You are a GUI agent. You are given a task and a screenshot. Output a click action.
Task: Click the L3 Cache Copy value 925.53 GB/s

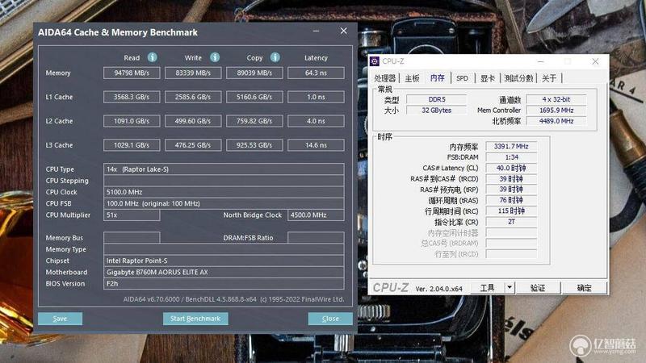pyautogui.click(x=254, y=145)
